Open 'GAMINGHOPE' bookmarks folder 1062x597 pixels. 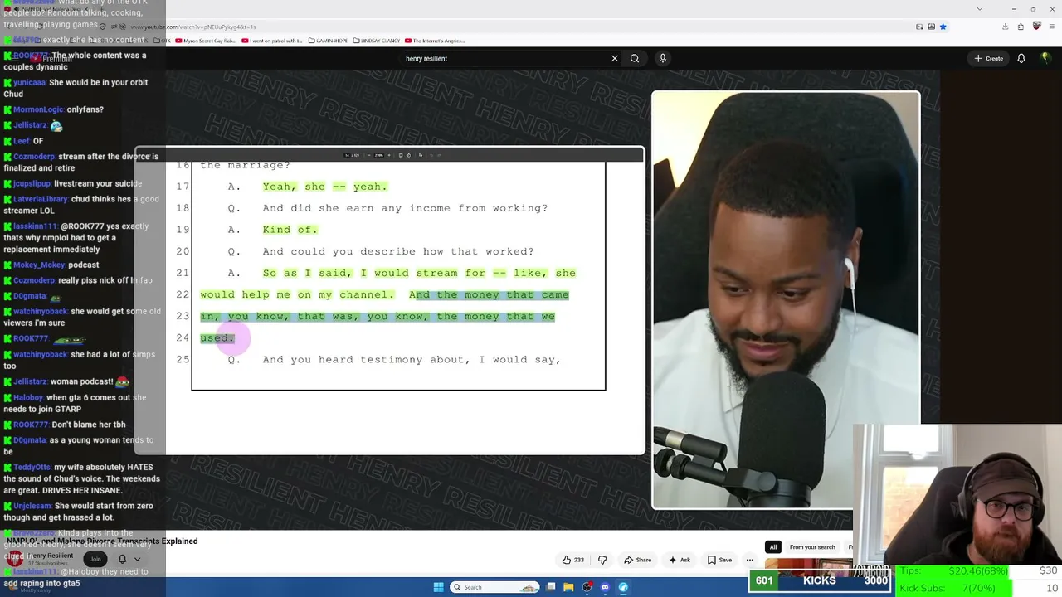click(326, 41)
